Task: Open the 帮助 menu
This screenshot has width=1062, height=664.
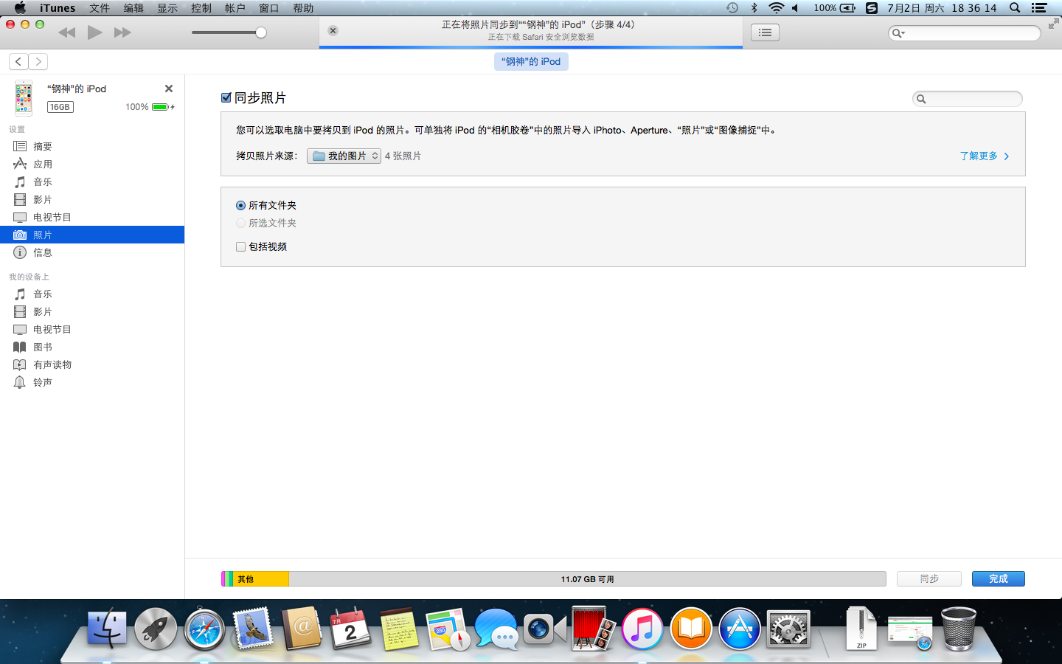Action: tap(303, 8)
